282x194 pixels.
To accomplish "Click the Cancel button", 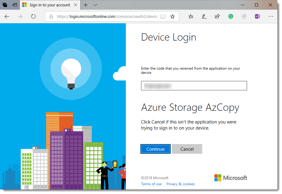I will pyautogui.click(x=187, y=149).
